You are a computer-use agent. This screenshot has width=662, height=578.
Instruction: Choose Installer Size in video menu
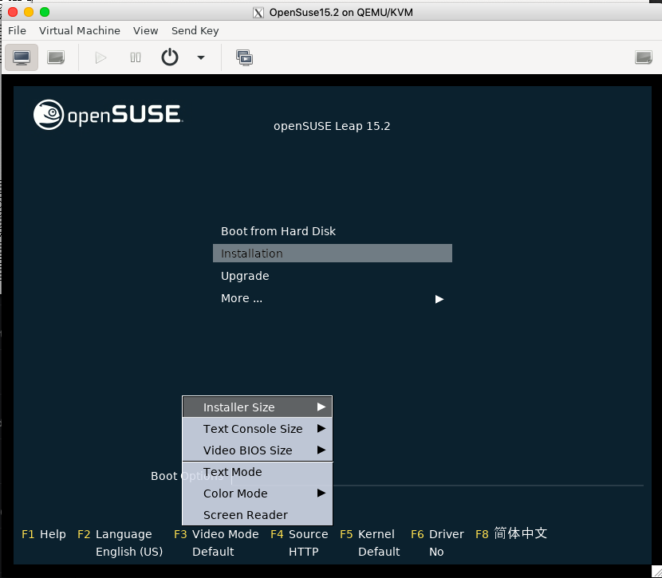pyautogui.click(x=257, y=407)
